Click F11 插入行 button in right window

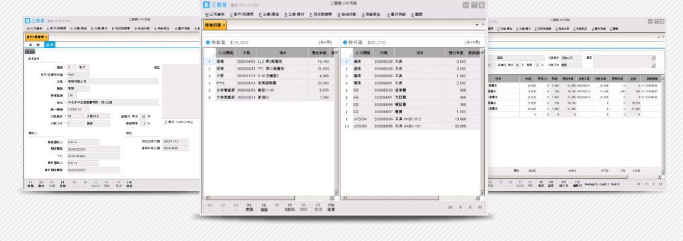coord(563,184)
